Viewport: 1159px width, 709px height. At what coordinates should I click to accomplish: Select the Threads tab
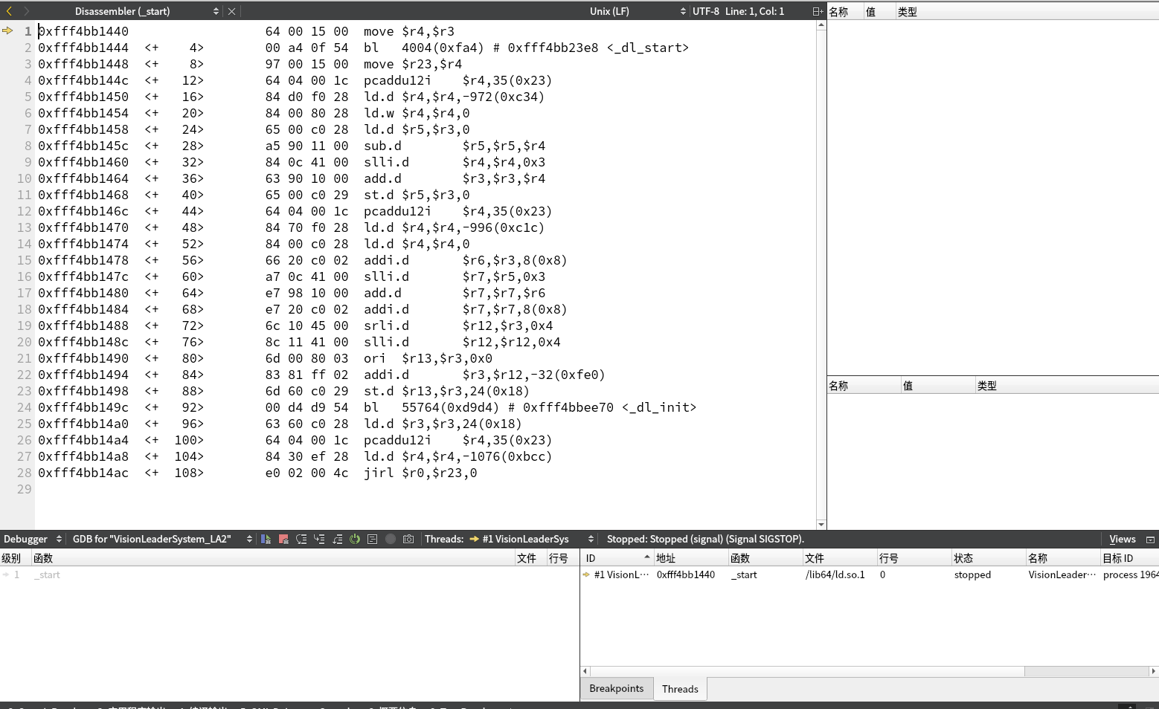coord(679,689)
